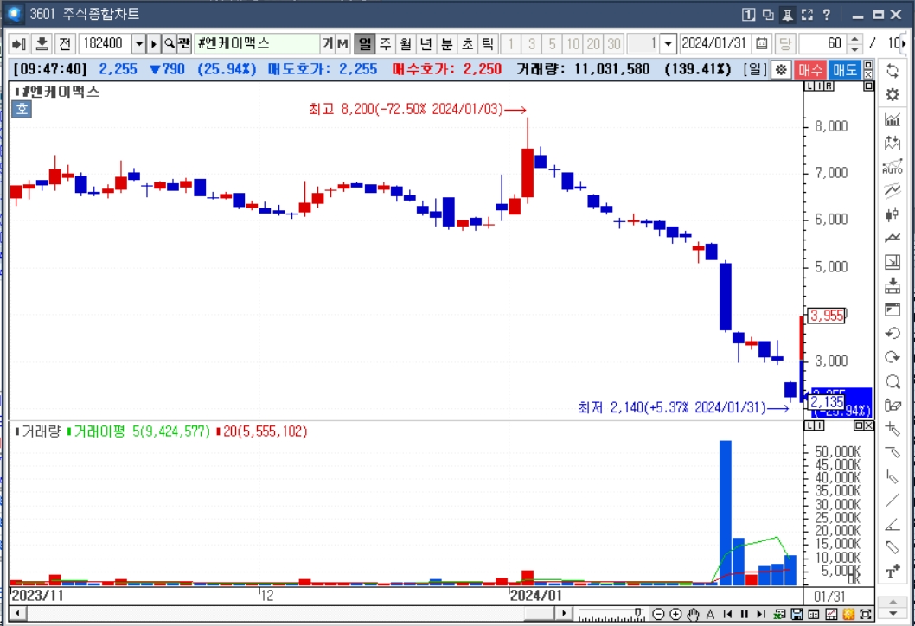
Task: Select minute (분) chart period
Action: [446, 43]
